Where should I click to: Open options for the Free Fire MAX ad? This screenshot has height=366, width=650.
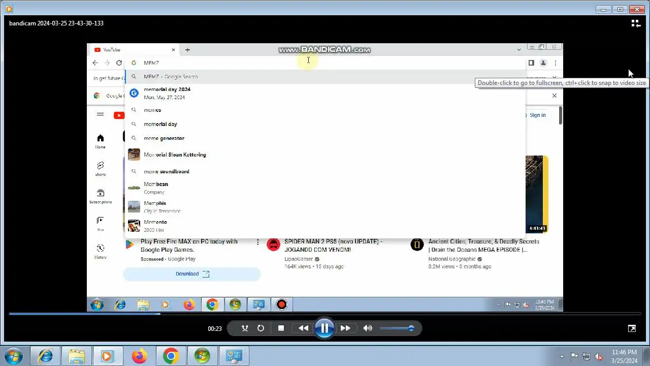point(257,242)
